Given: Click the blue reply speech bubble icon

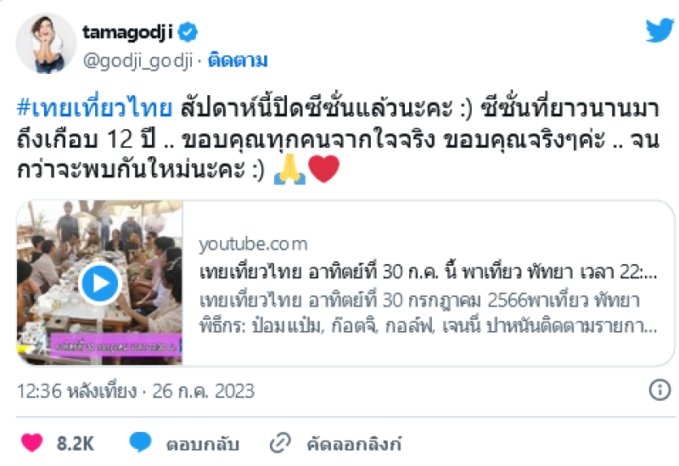Looking at the screenshot, I should (x=140, y=442).
